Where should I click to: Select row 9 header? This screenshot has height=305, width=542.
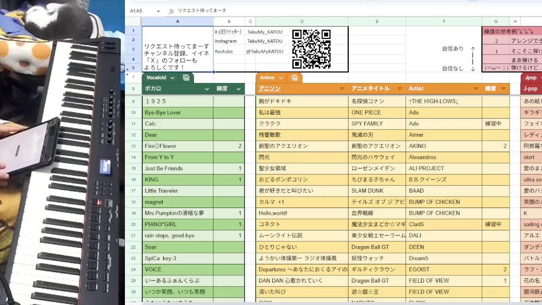pos(133,101)
